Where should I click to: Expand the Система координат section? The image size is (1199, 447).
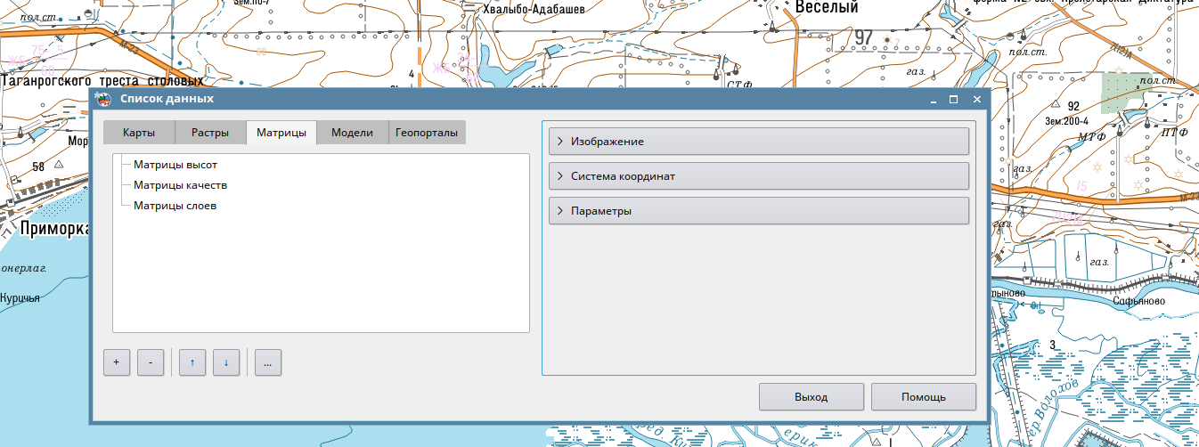click(759, 176)
